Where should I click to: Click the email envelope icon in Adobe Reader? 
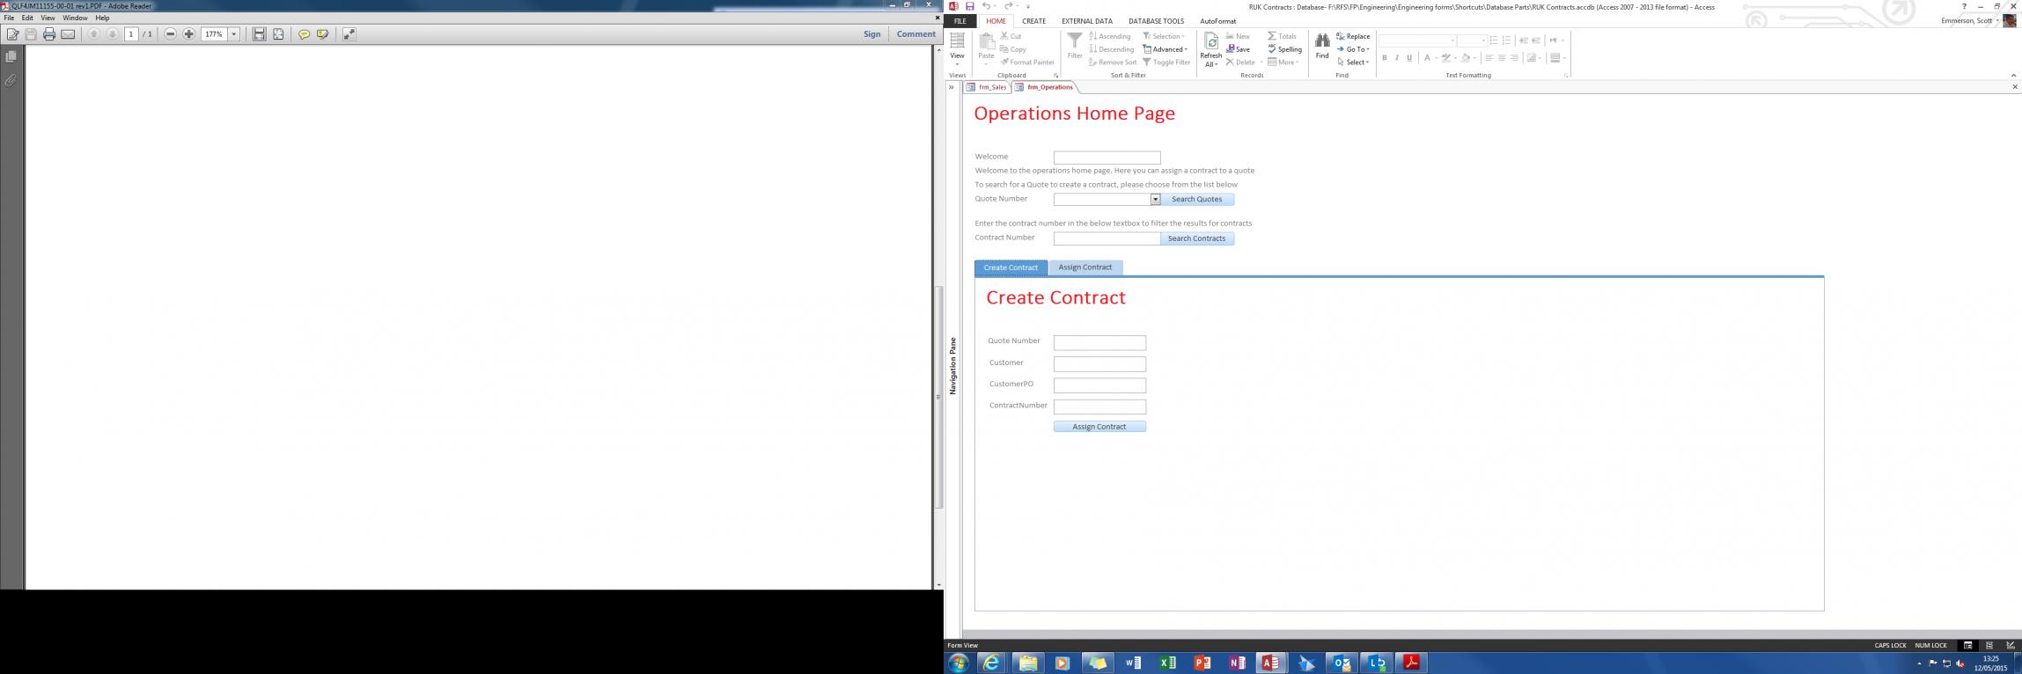click(68, 34)
